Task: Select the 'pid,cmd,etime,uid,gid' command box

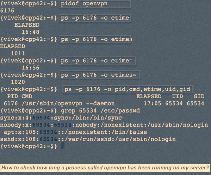Action: (127, 89)
